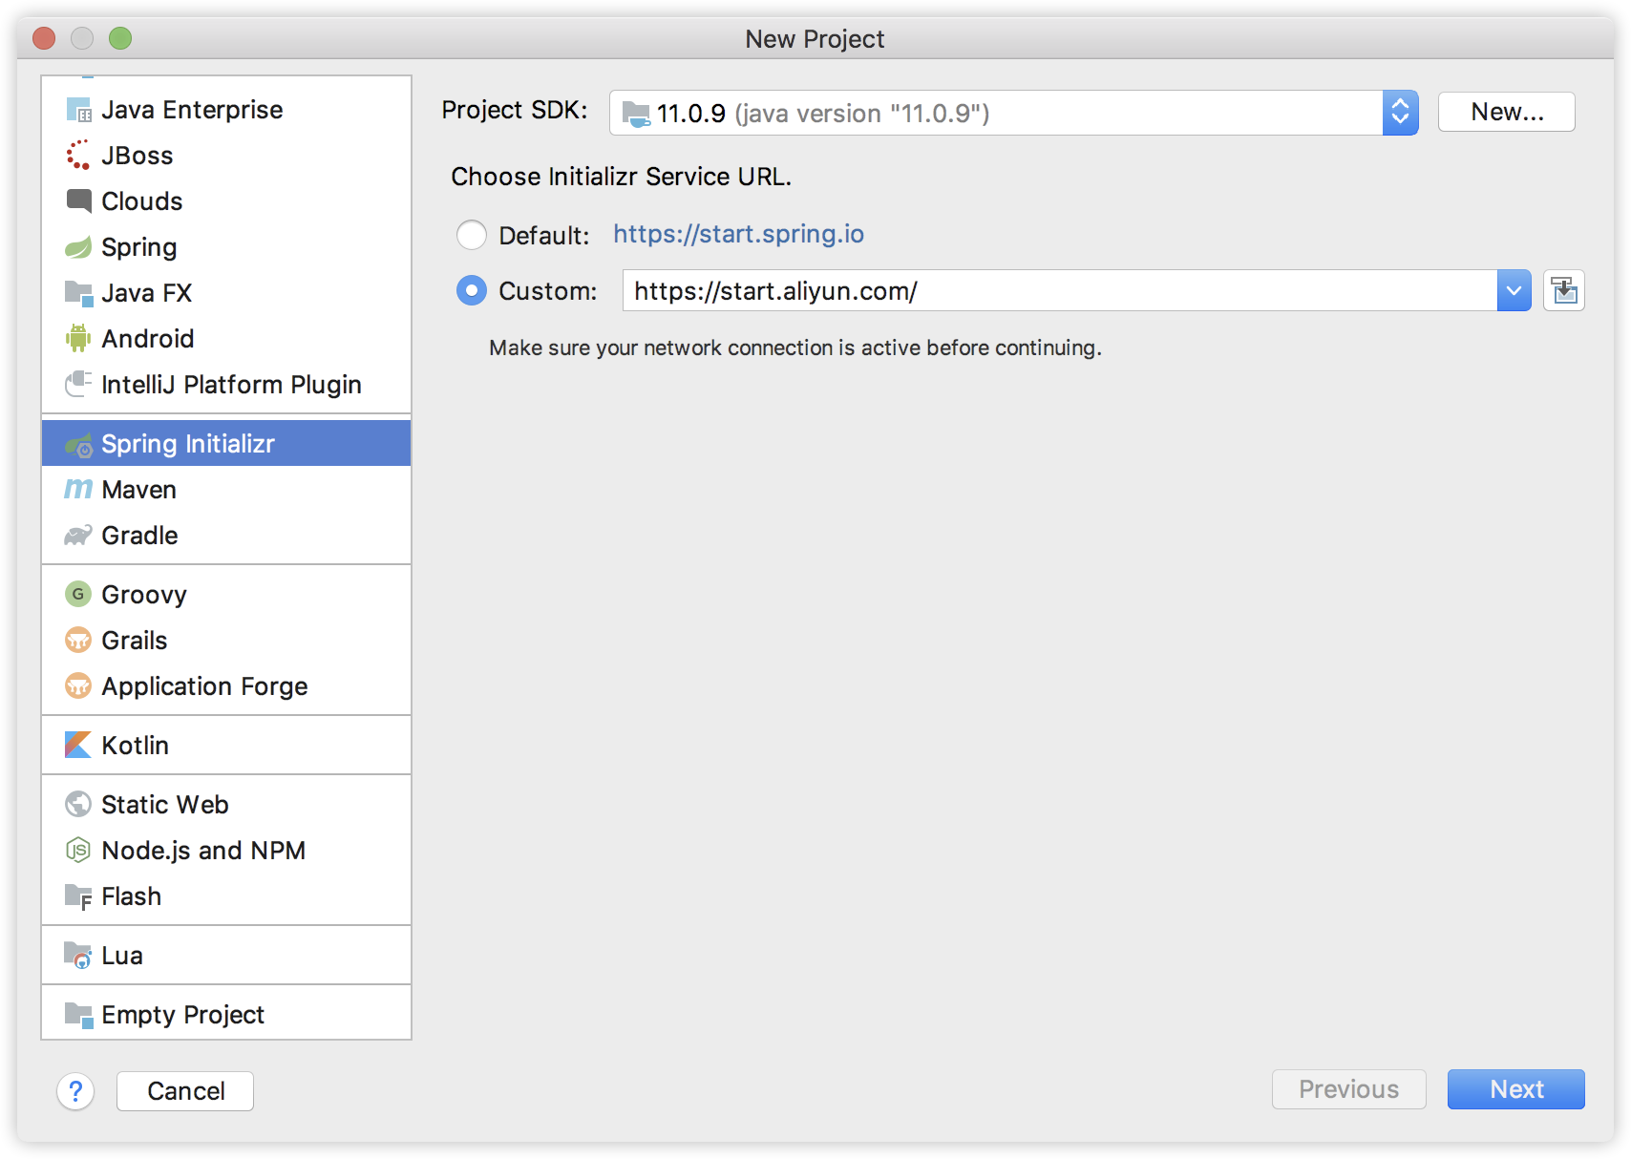Click the Grails icon
The image size is (1631, 1159).
[78, 640]
